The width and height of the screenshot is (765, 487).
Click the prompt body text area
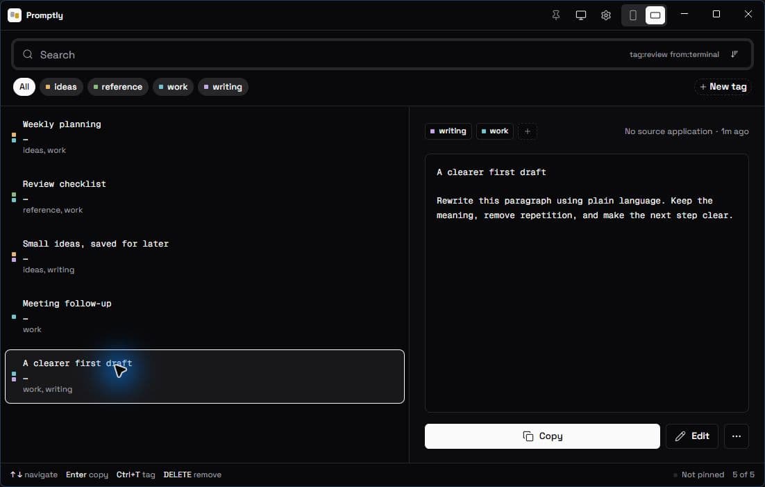click(587, 283)
